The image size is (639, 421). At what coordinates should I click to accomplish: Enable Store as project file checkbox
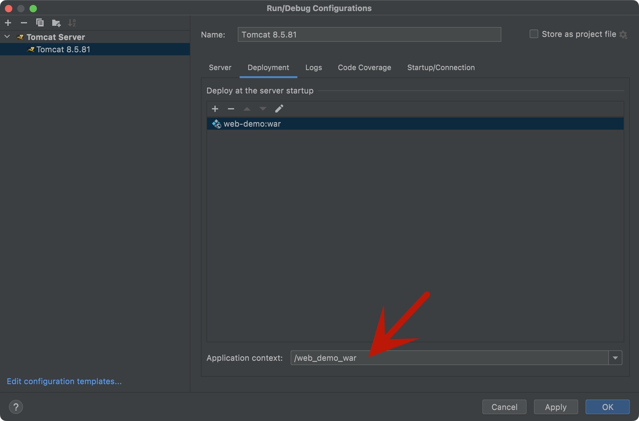[534, 34]
